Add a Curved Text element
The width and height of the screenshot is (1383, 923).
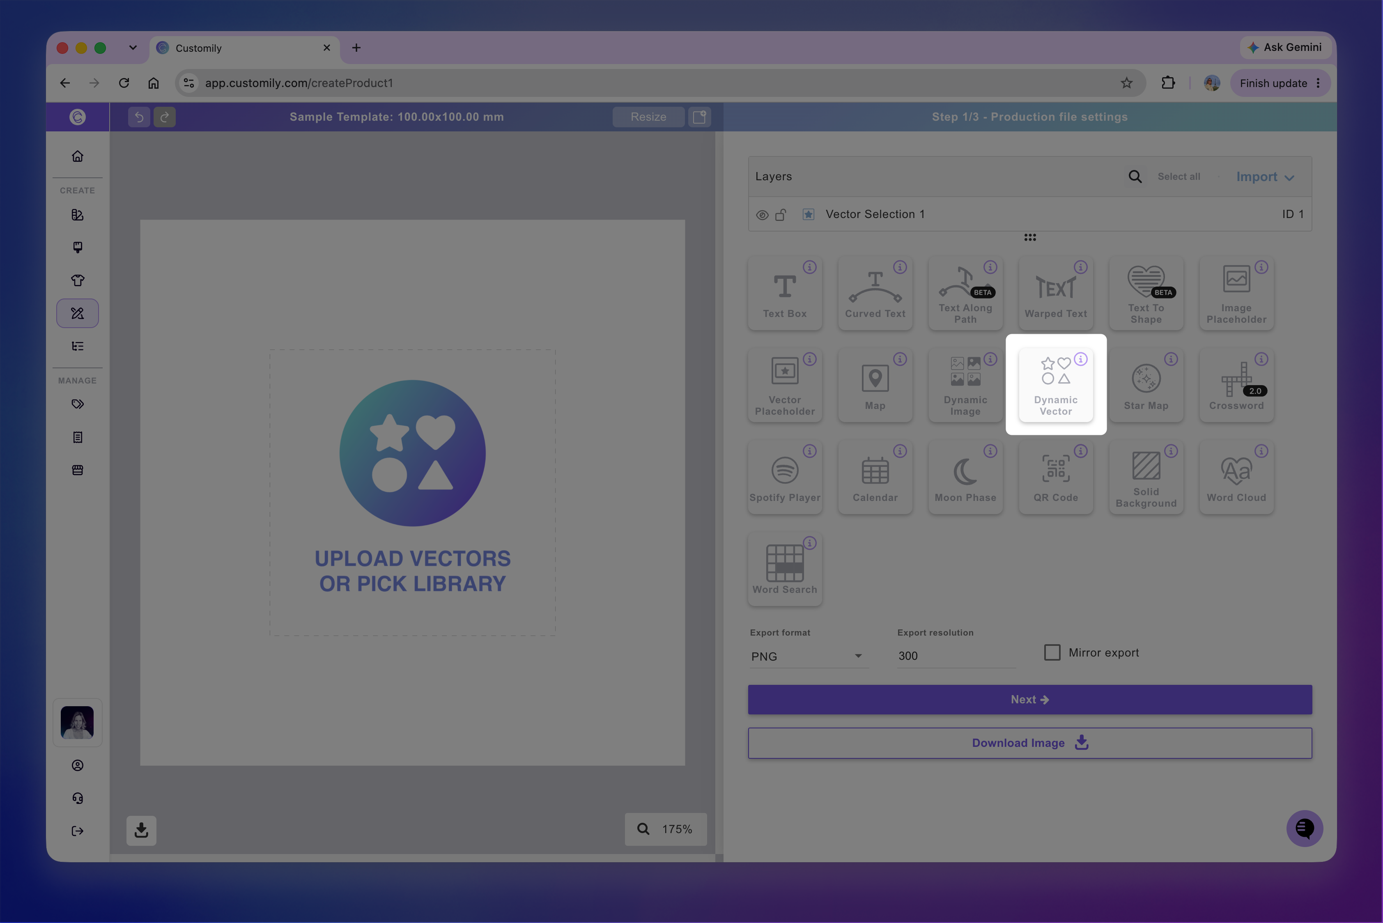875,293
